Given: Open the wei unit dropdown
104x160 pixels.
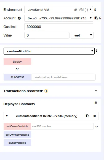Looking at the screenshot, I should click(82, 35).
